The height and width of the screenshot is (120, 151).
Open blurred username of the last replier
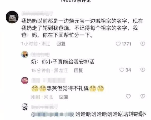click(45, 107)
